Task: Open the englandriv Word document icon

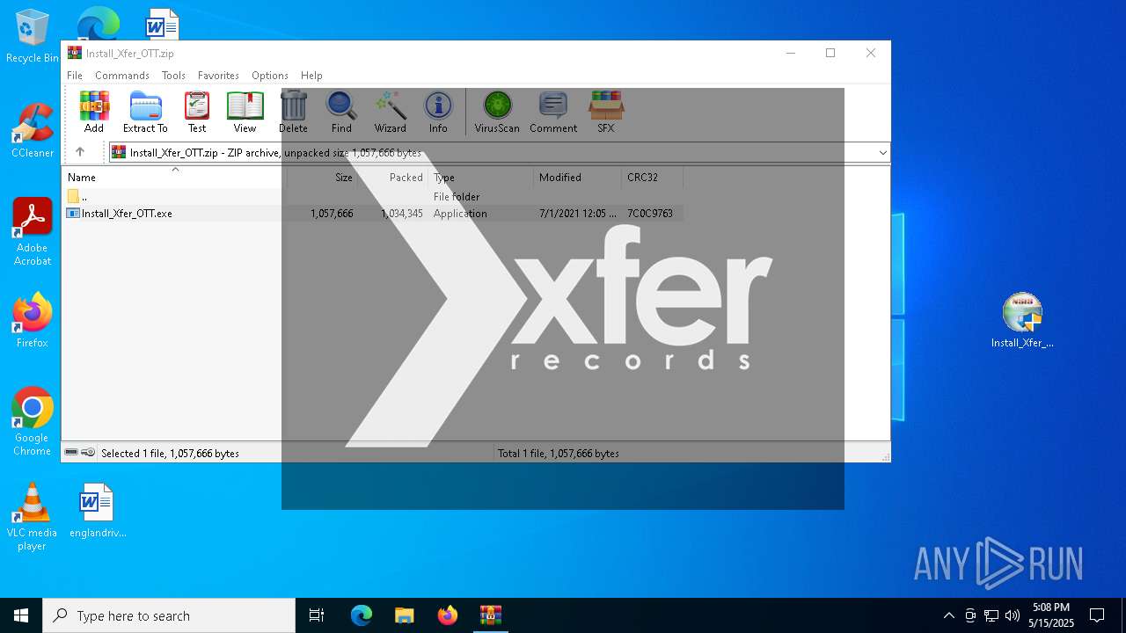Action: pyautogui.click(x=97, y=511)
